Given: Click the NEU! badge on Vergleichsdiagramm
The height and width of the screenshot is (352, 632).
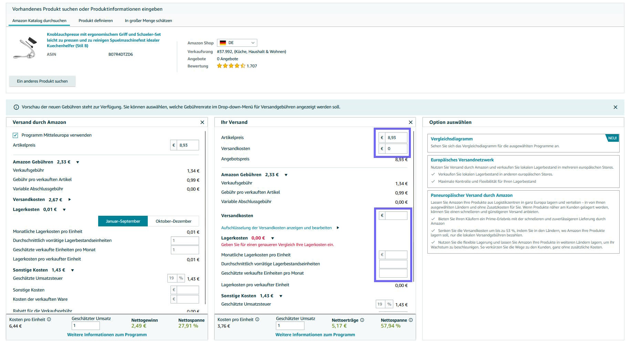Looking at the screenshot, I should tap(613, 138).
